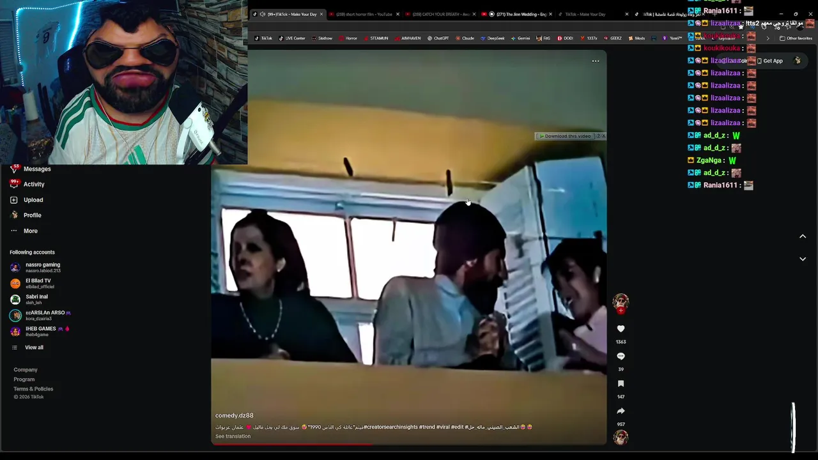Open the AIMHAVEN bookmark

click(408, 38)
